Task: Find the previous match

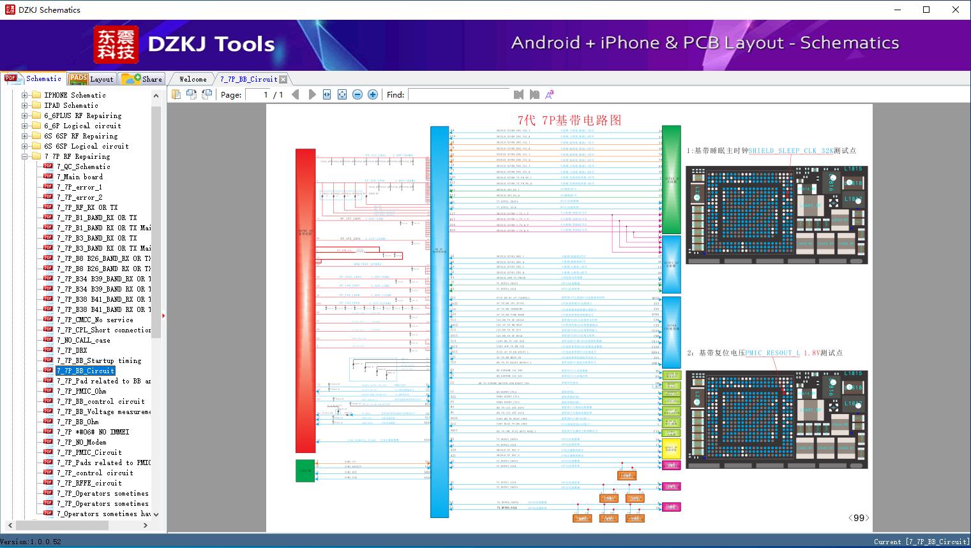Action: click(x=518, y=94)
